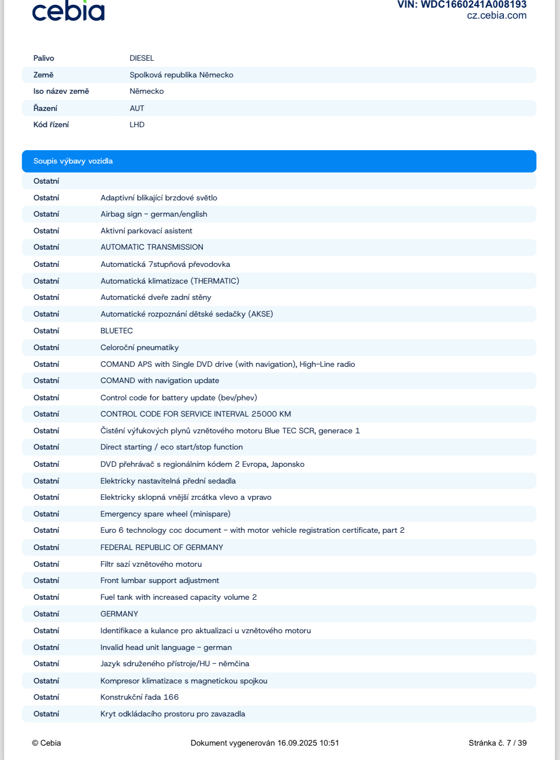Open the cz.cebia.com link
Viewport: 560px width, 760px height.
(x=496, y=16)
